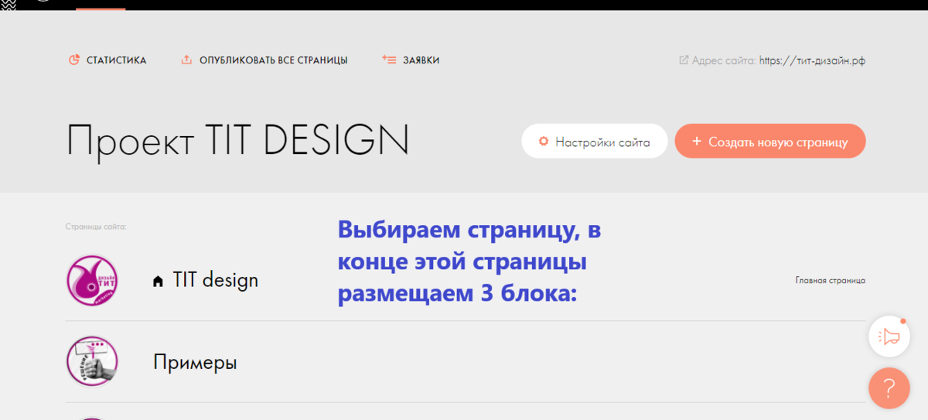
Task: Click the TIT design page logo thumbnail
Action: 92,281
